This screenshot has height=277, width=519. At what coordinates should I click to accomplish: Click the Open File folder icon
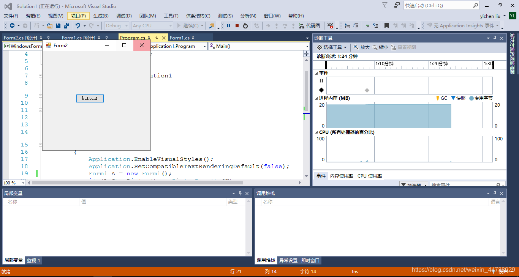49,25
